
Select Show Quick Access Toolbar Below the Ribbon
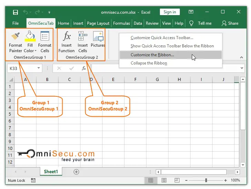[171, 46]
